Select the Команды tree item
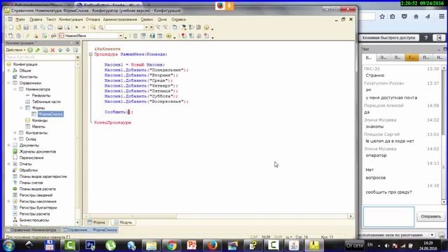Screen dimensions: 448x252 pos(40,120)
